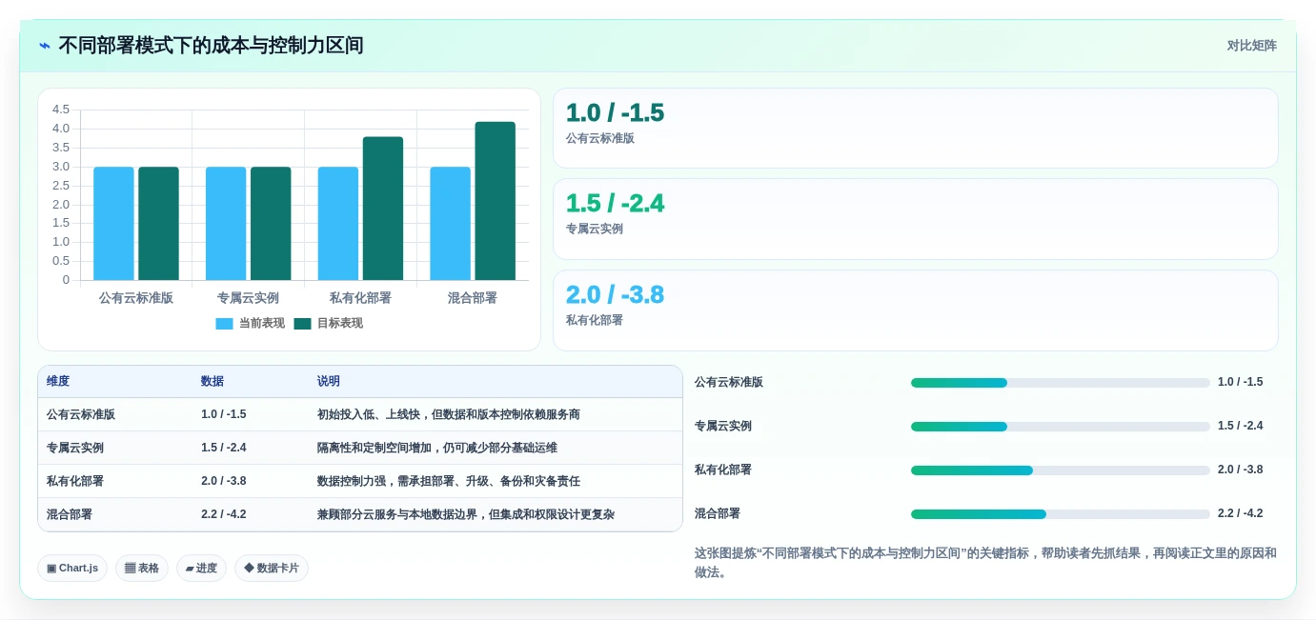Click the 私有化部署 progress bar
Screen dimensions: 1316x620
point(1060,470)
